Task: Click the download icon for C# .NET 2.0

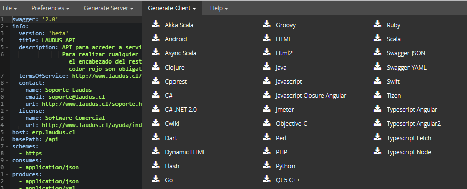Action: click(x=156, y=109)
